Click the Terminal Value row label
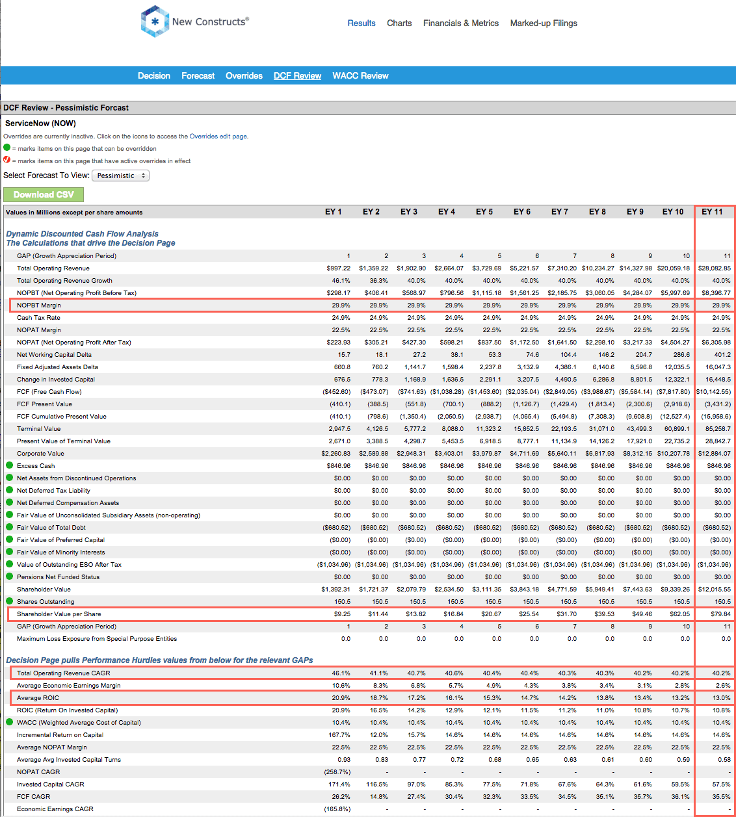 [x=38, y=428]
